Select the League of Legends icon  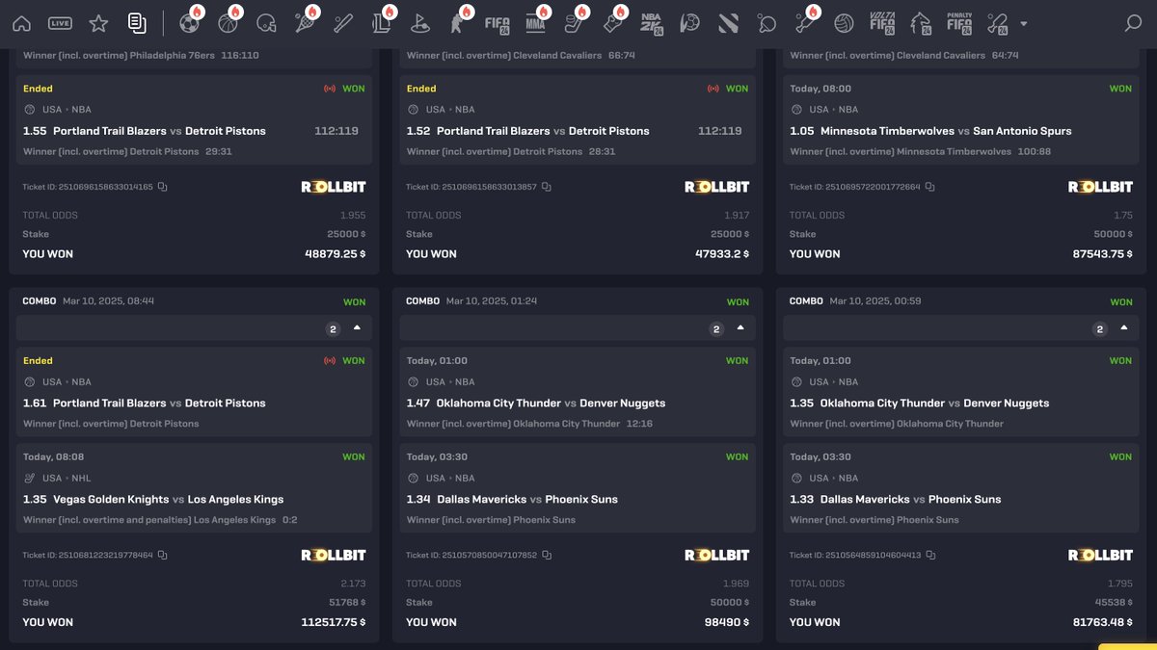(381, 23)
